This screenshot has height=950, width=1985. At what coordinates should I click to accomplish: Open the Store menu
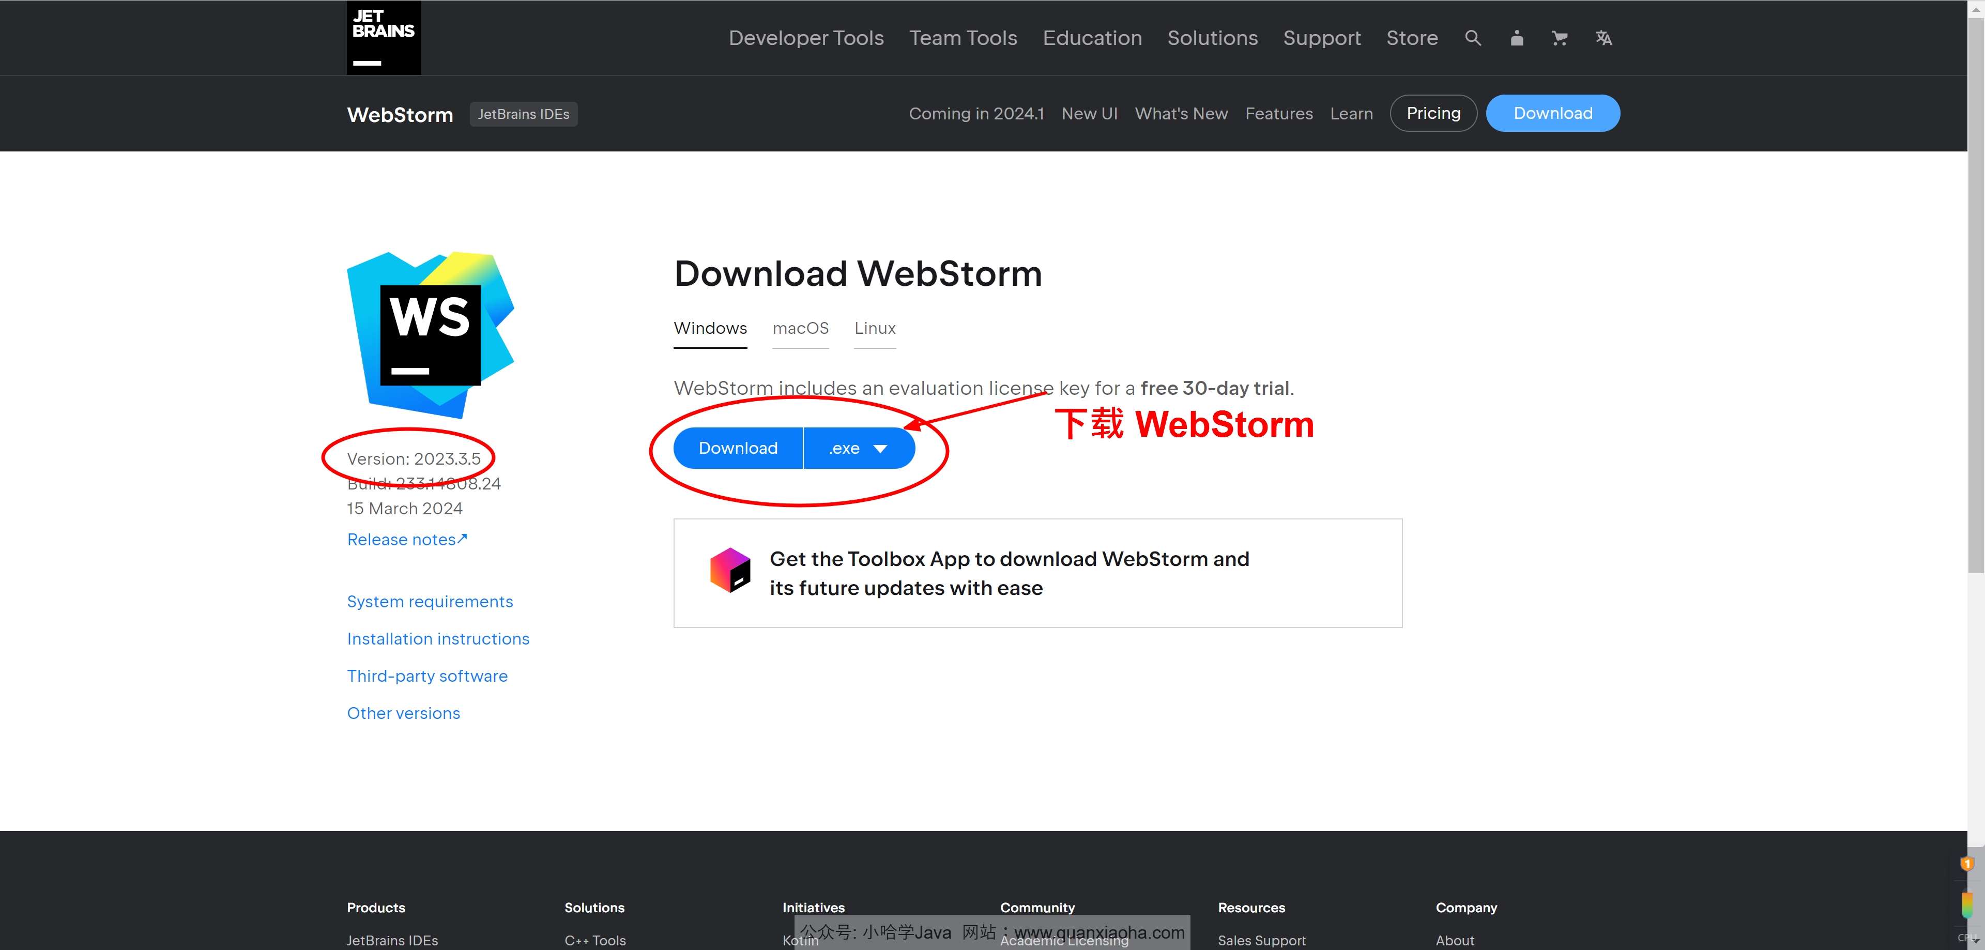click(x=1412, y=38)
